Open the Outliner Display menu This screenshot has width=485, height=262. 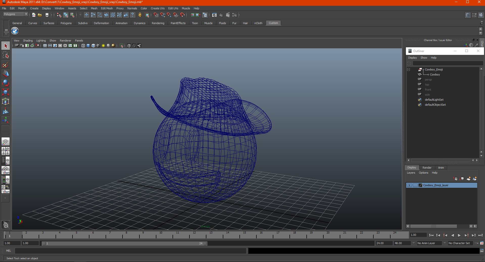413,58
